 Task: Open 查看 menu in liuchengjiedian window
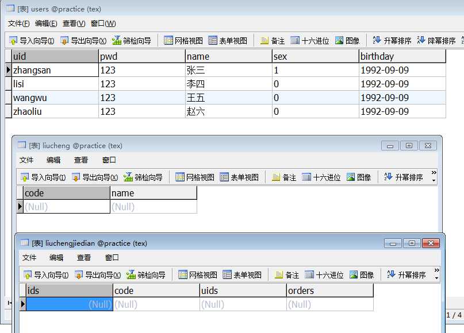(x=84, y=258)
